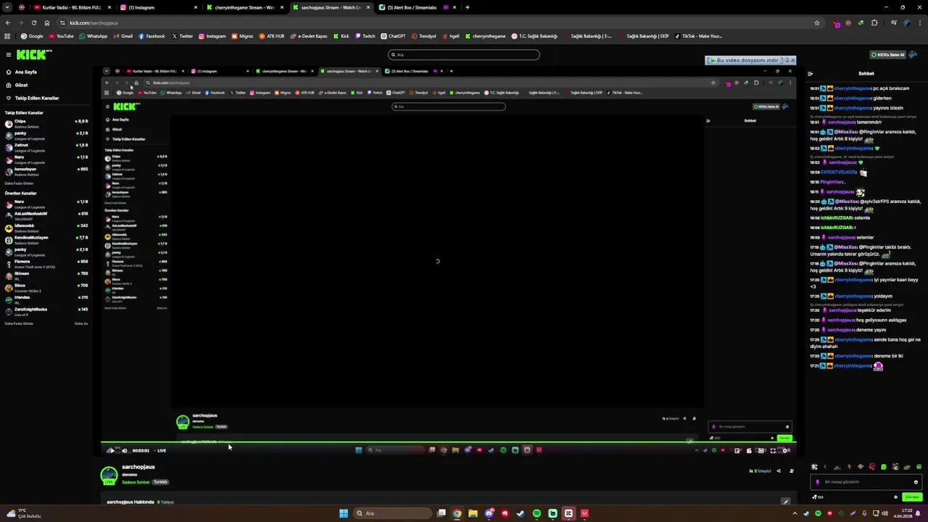928x522 pixels.
Task: Open followed channel konsoloyun
Action: 46,171
